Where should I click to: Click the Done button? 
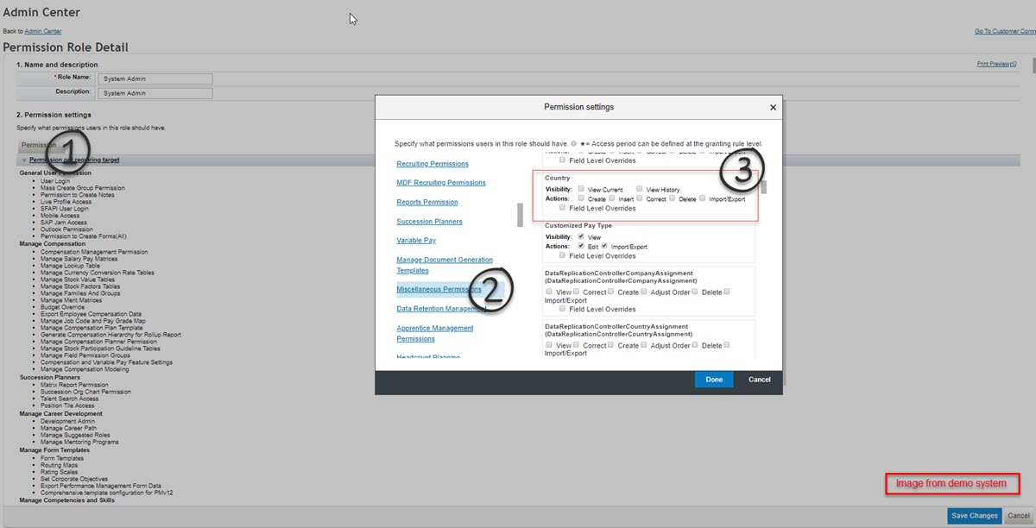point(714,380)
